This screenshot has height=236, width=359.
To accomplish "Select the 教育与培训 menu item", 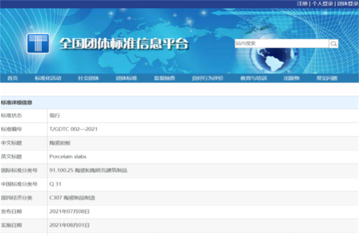I will 254,78.
